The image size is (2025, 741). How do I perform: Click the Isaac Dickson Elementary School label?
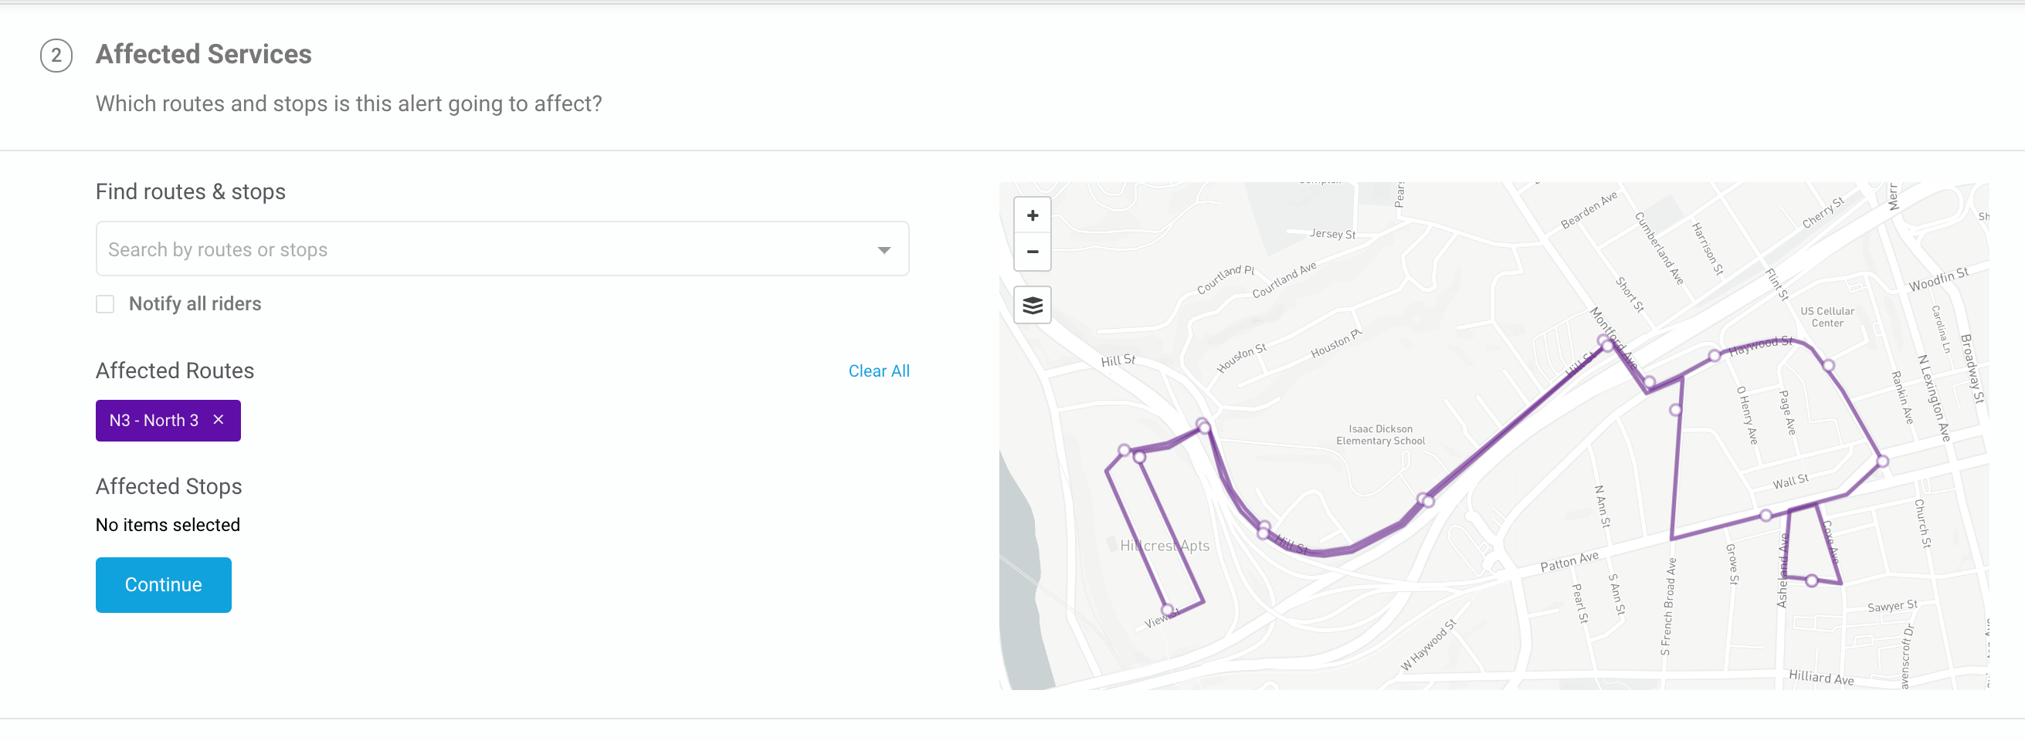coord(1380,435)
